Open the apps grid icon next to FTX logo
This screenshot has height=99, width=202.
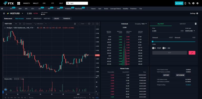(x=19, y=3)
